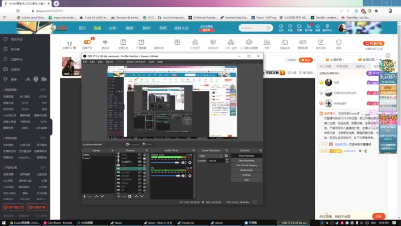Image resolution: width=401 pixels, height=226 pixels.
Task: Move scene up in Scenes panel
Action: point(97,196)
